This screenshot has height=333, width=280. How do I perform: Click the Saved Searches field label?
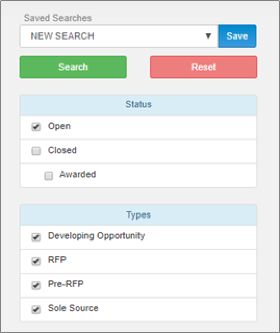pos(58,18)
